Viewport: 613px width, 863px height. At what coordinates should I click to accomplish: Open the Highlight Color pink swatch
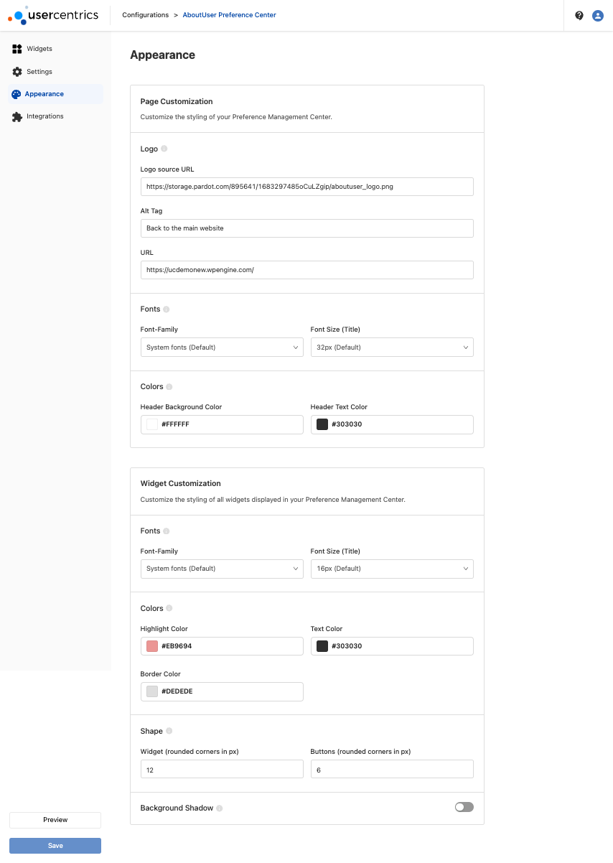[x=152, y=646]
